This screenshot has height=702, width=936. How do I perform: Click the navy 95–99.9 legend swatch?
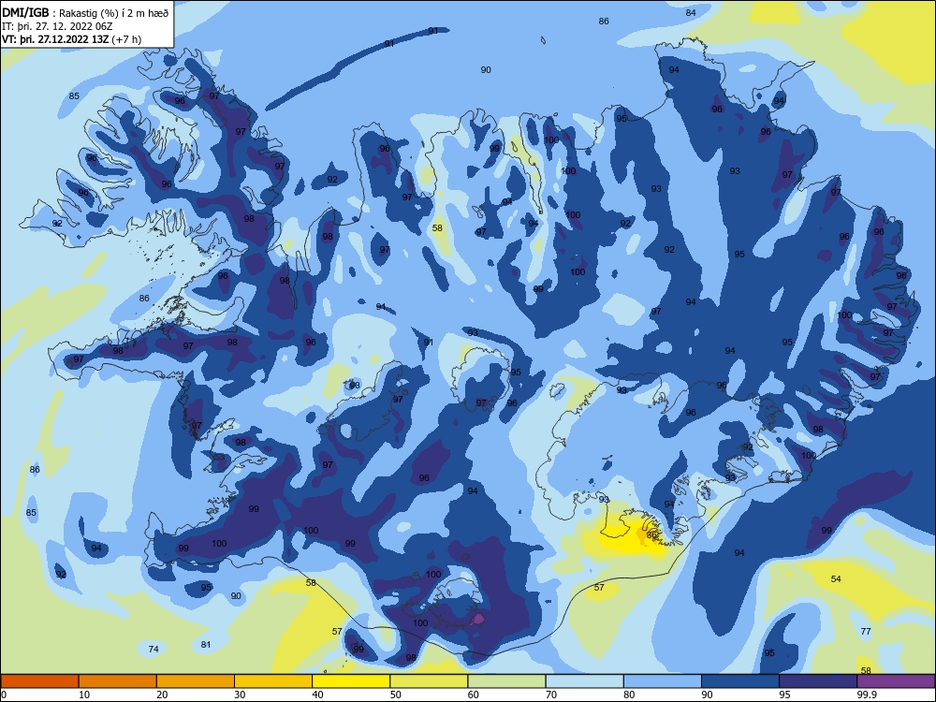818,681
